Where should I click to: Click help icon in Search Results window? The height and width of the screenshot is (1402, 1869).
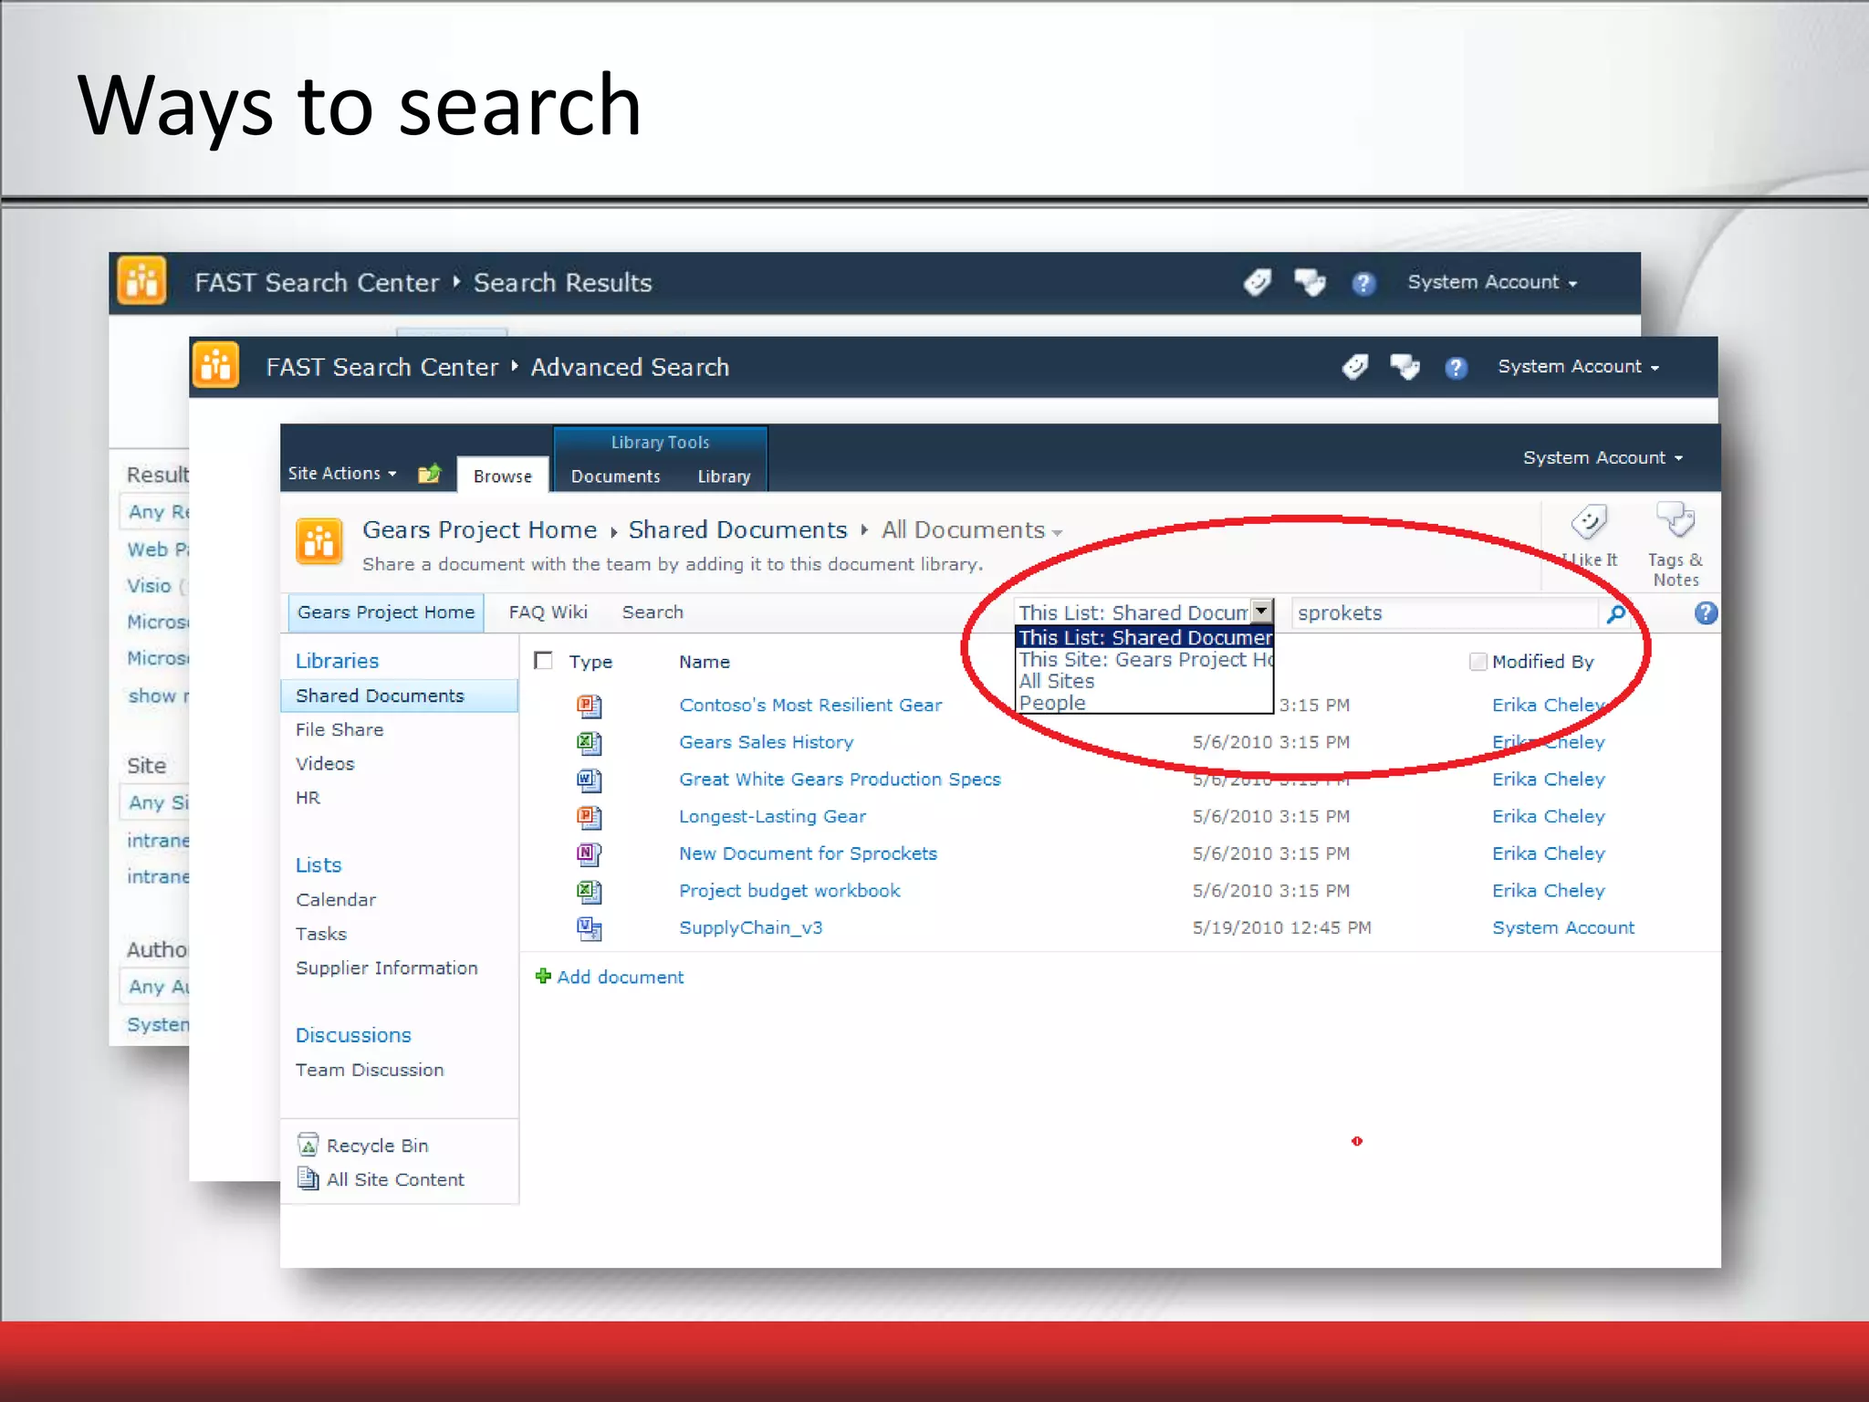1363,283
